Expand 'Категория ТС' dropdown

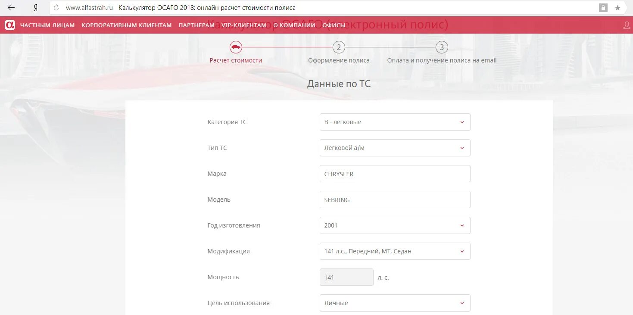[395, 122]
